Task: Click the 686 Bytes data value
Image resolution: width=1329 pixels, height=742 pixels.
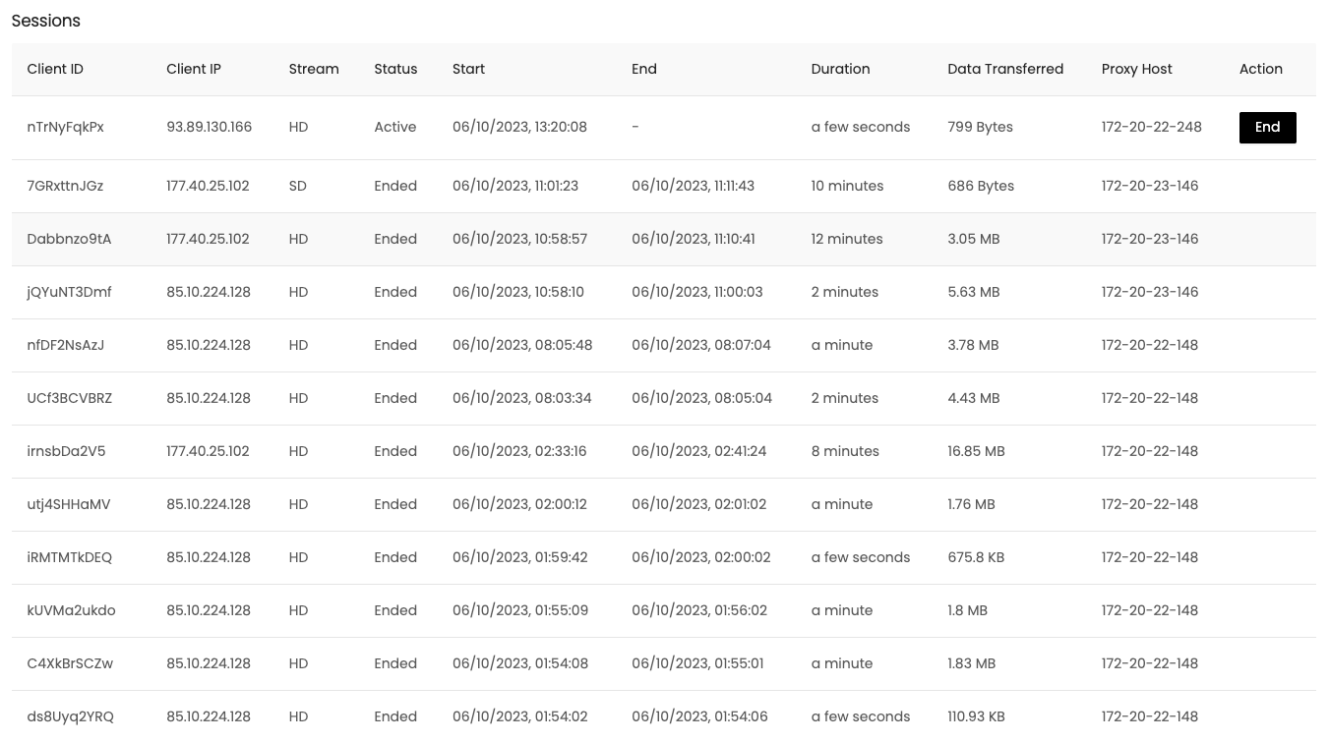Action: (981, 186)
